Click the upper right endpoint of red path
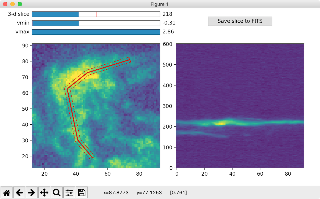Image resolution: width=320 pixels, height=199 pixels. 130,60
